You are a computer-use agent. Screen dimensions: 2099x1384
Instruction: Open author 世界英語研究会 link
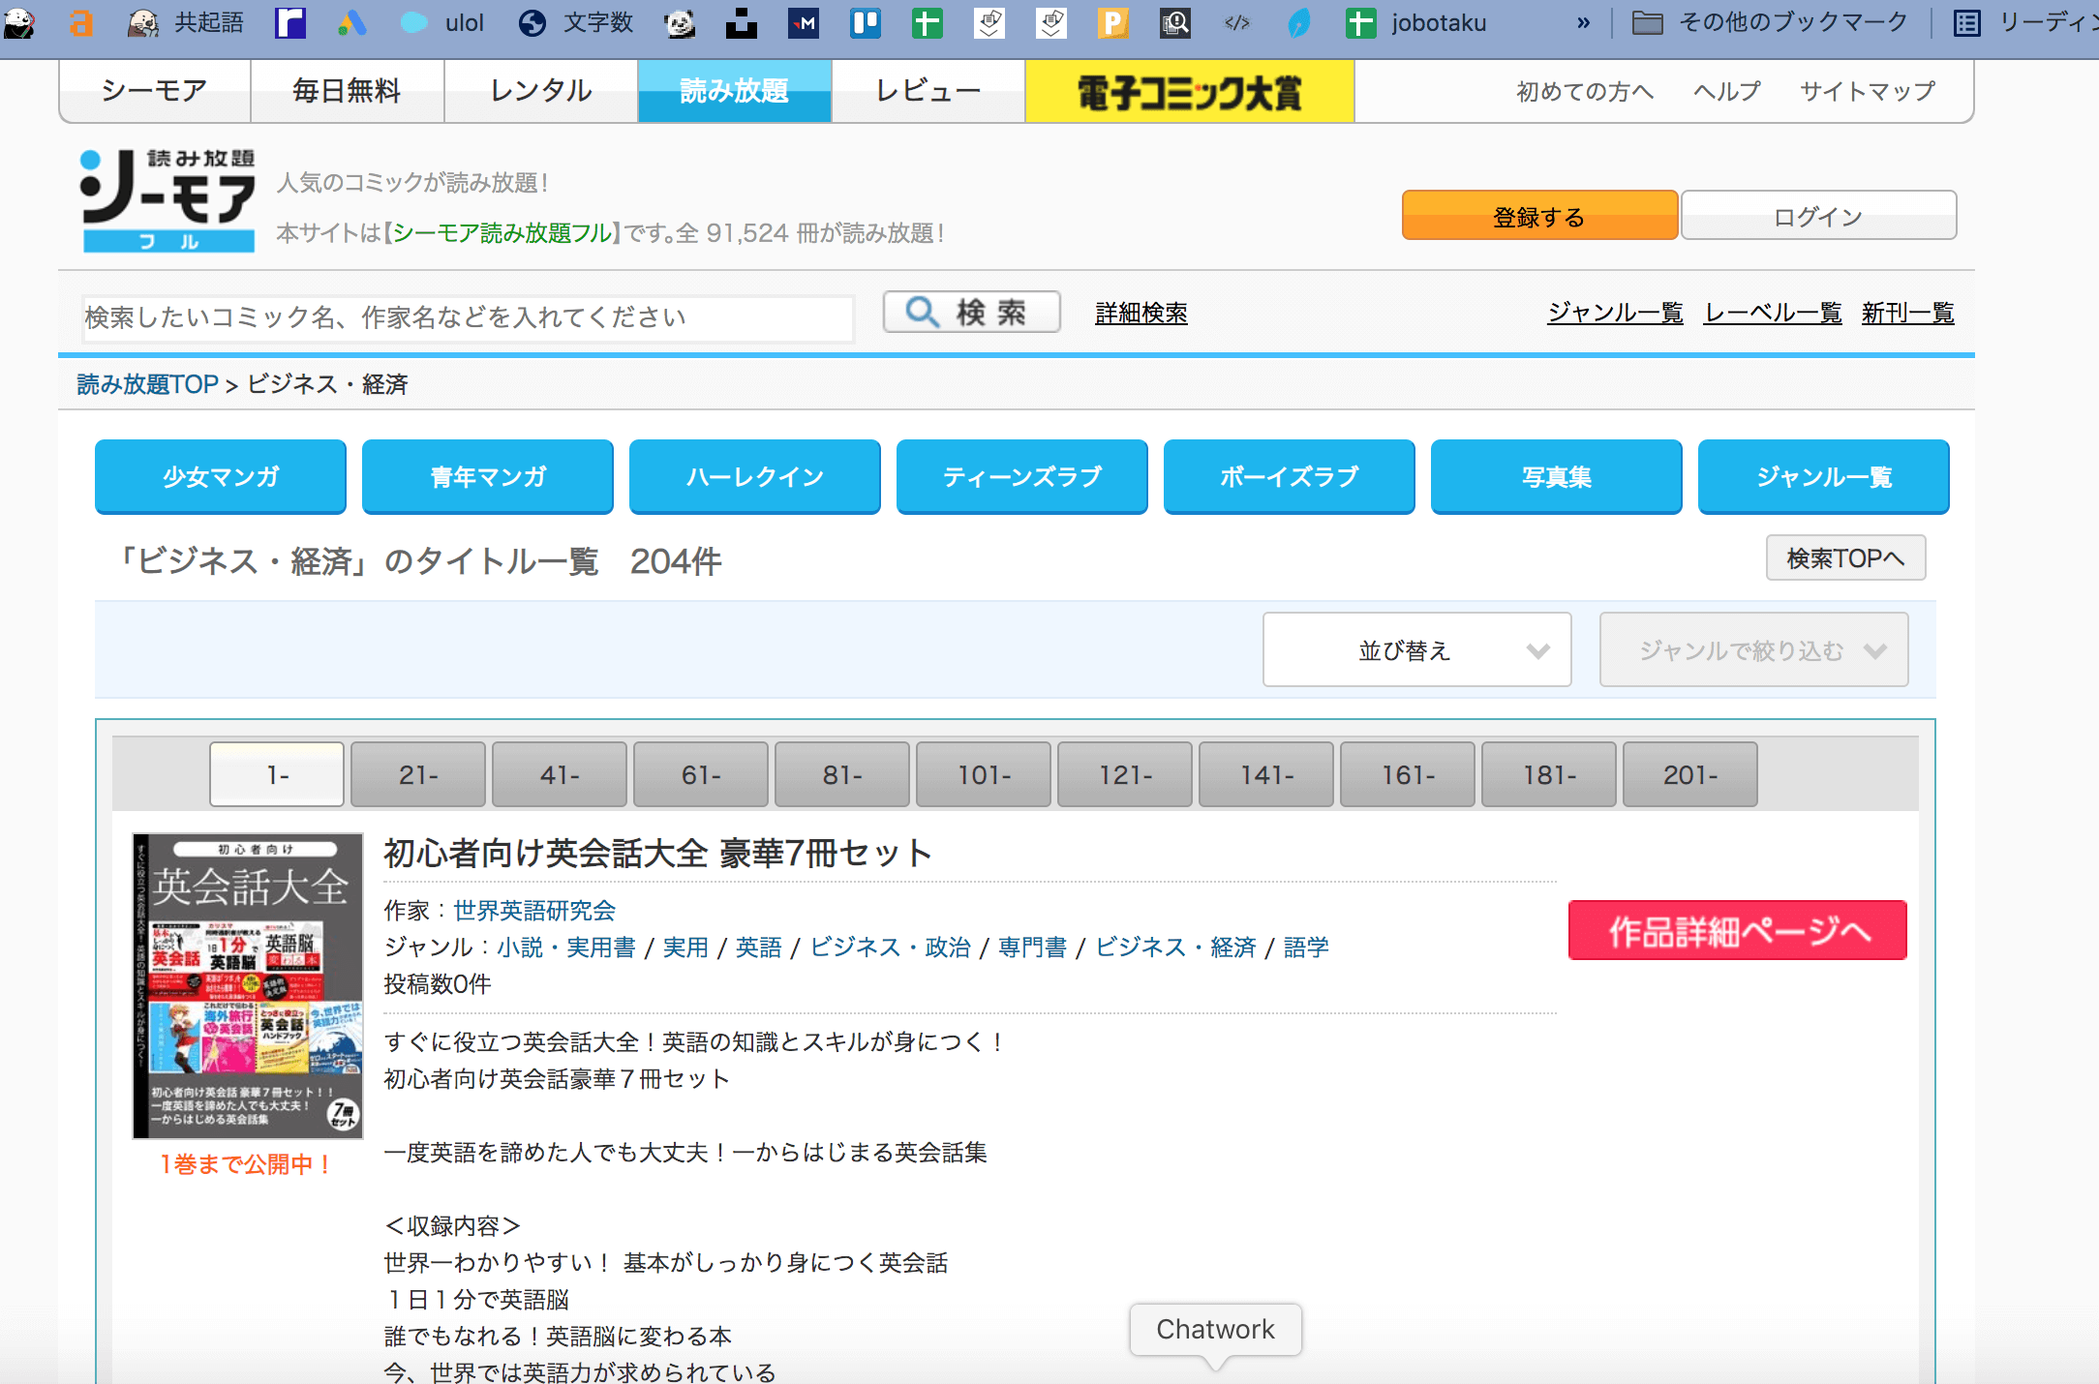click(534, 910)
